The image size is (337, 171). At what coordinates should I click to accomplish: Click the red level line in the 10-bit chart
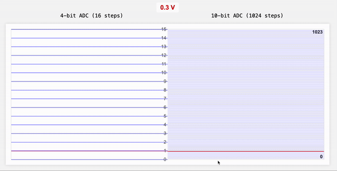[246, 152]
